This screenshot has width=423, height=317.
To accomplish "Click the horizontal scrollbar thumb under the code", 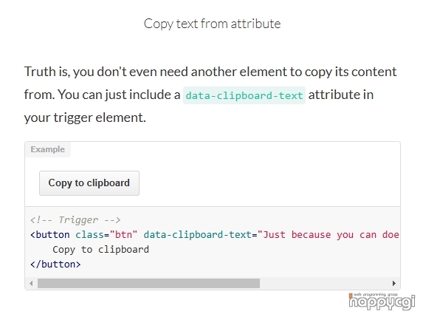I will [148, 283].
